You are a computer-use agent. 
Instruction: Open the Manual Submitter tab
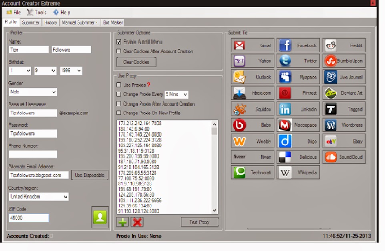tap(80, 22)
